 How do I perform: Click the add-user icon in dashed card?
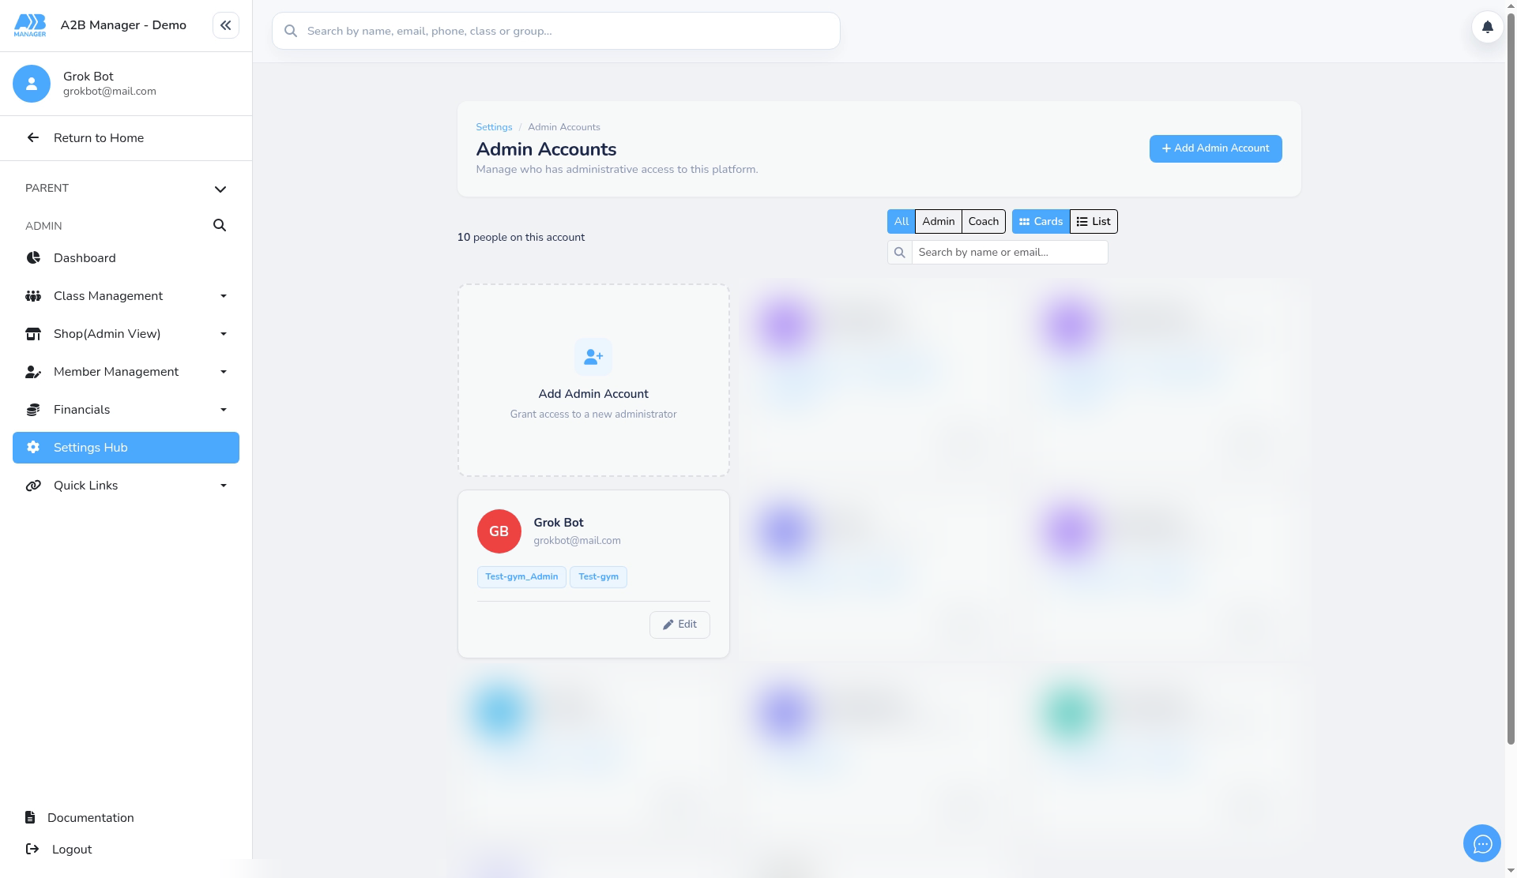point(593,358)
